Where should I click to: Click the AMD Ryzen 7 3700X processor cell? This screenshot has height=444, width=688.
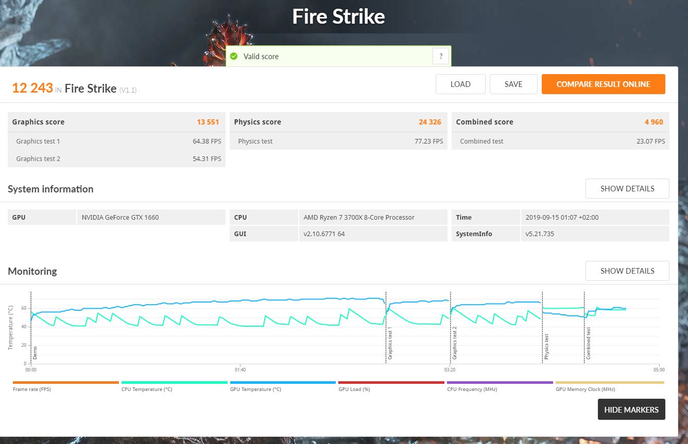click(373, 217)
